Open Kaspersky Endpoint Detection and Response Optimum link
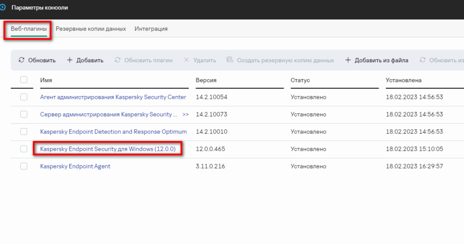Viewport: 464px width, 244px height. click(113, 132)
